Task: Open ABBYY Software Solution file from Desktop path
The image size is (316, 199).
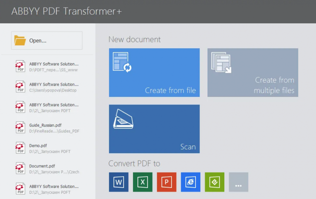Action: (x=54, y=85)
